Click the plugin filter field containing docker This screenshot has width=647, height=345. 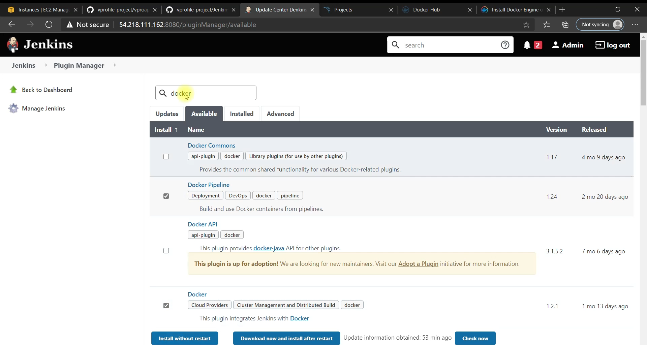point(206,93)
